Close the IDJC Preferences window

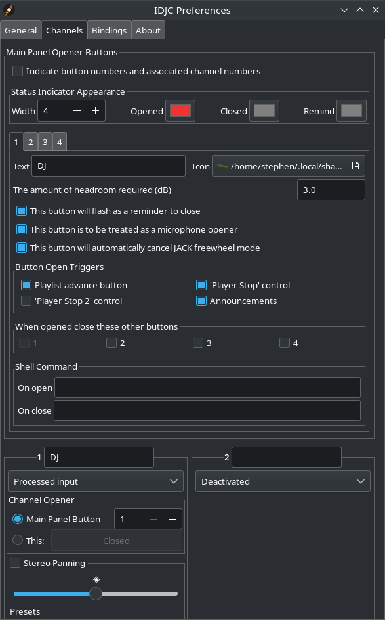[x=376, y=11]
